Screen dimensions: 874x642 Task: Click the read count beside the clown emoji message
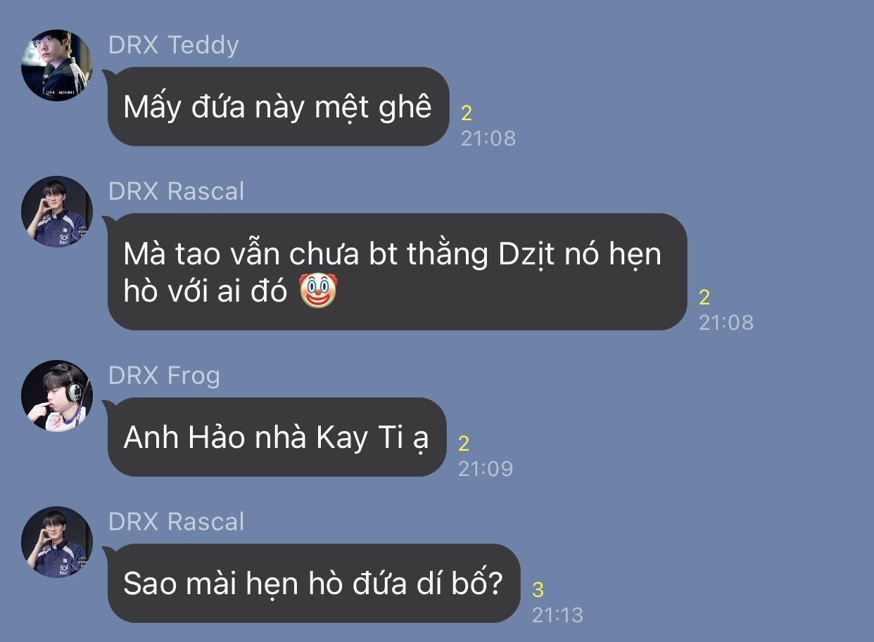tap(704, 297)
